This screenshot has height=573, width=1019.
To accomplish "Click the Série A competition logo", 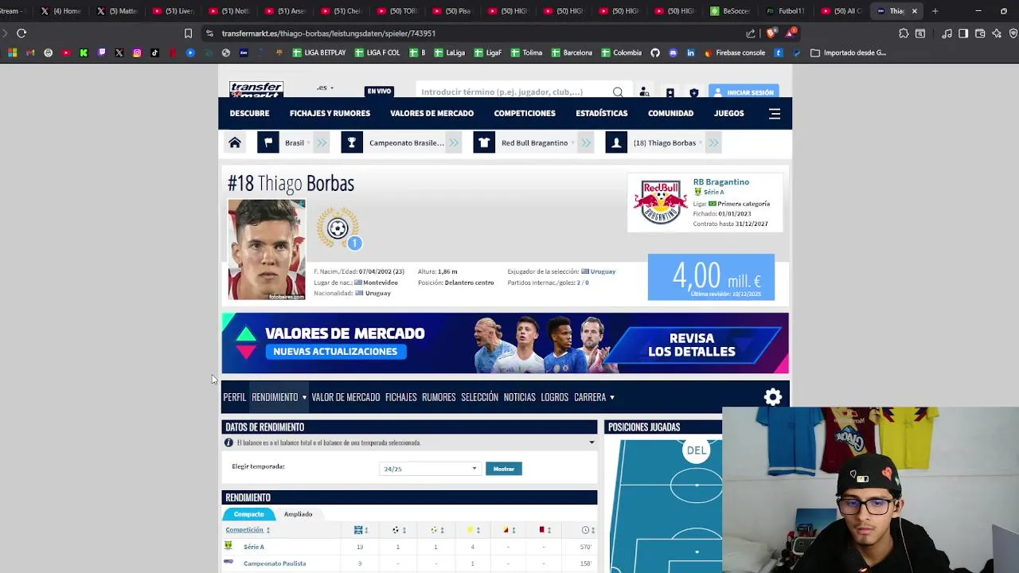I will pos(228,546).
